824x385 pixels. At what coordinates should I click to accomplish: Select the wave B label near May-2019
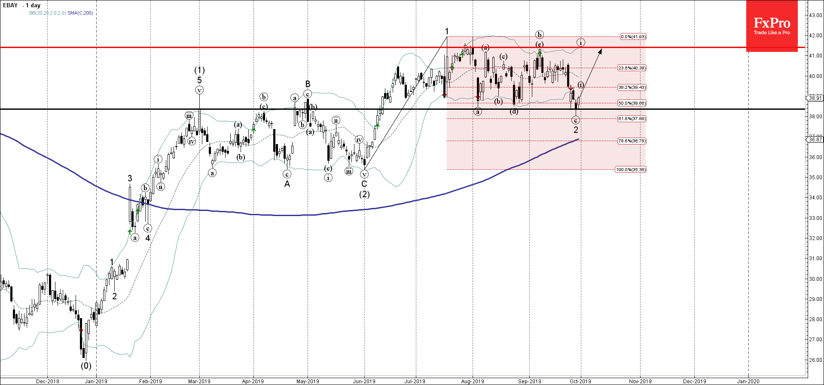click(308, 84)
